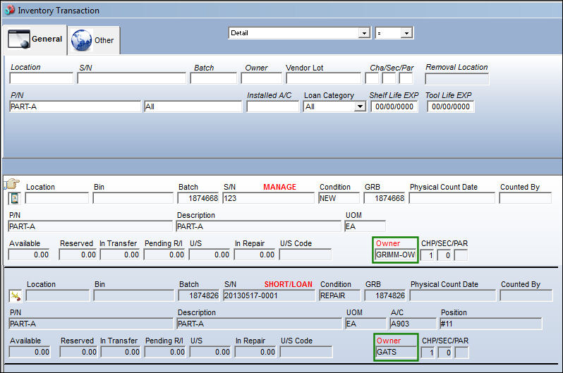Focus the Vendor Lot search field

point(324,78)
